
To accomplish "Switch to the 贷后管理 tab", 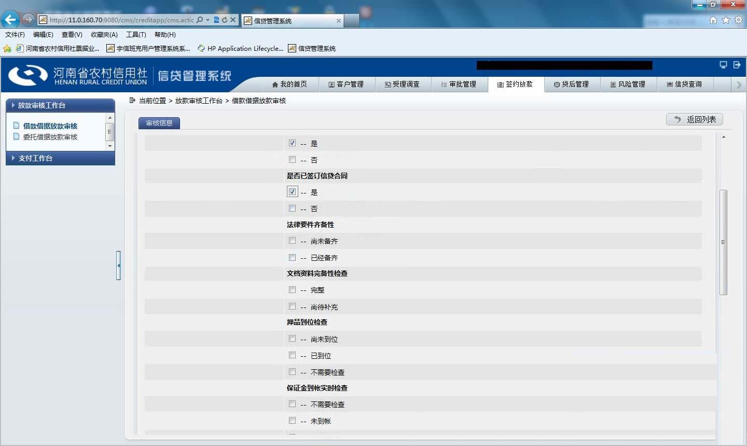I will pos(571,84).
